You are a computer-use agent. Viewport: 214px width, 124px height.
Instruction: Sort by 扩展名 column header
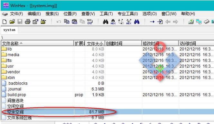[x=79, y=43]
